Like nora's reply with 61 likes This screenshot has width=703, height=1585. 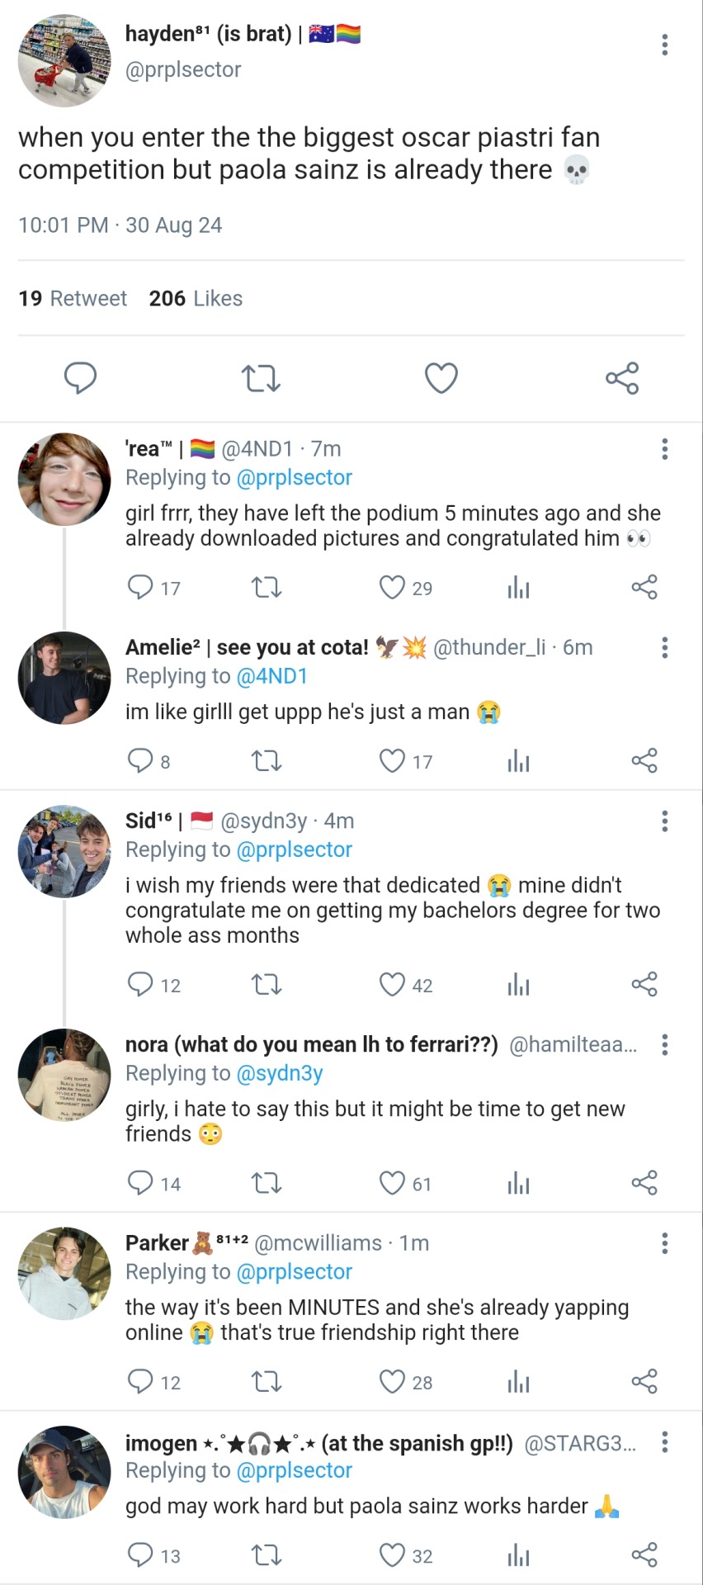click(392, 1183)
